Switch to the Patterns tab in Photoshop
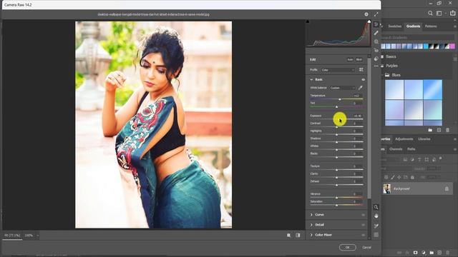This screenshot has width=458, height=257. (431, 26)
